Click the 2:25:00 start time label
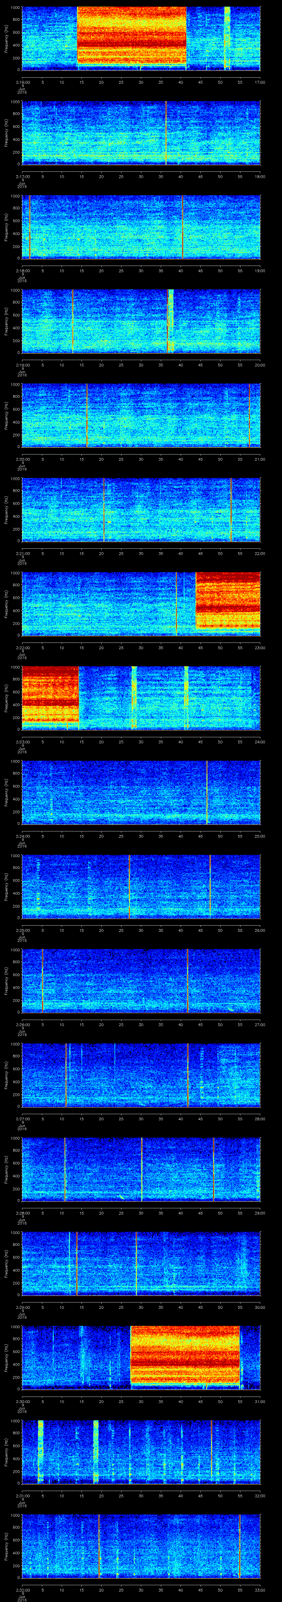 [x=22, y=930]
